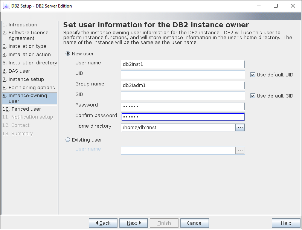Click the Java icon in title bar
The height and width of the screenshot is (230, 302).
coord(6,6)
